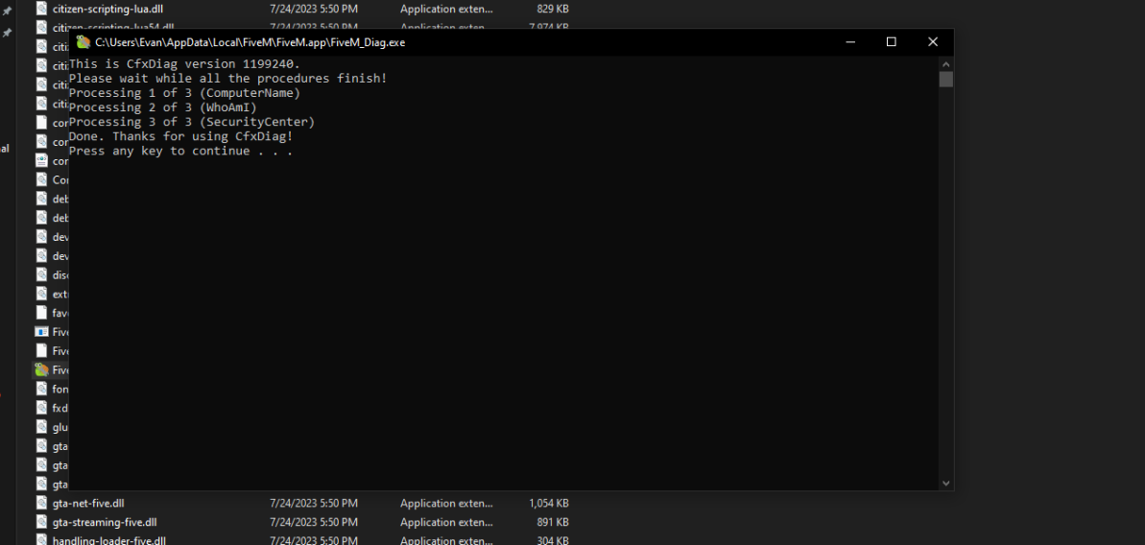
Task: Click the console title path text FiveM_Diag.exe
Action: pos(250,43)
